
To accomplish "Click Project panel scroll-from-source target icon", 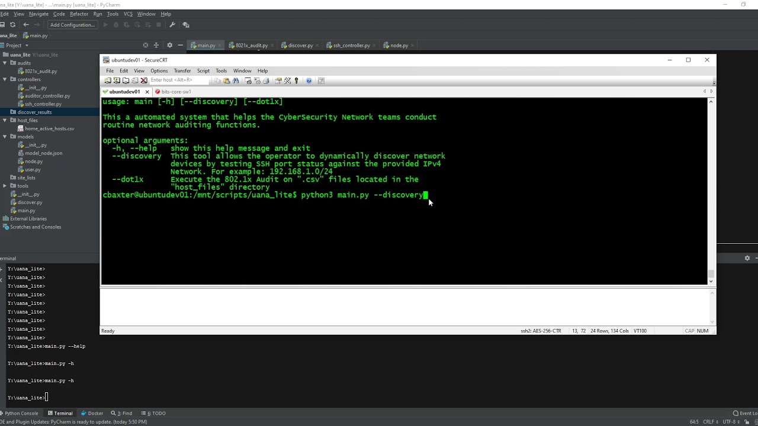I will [146, 45].
